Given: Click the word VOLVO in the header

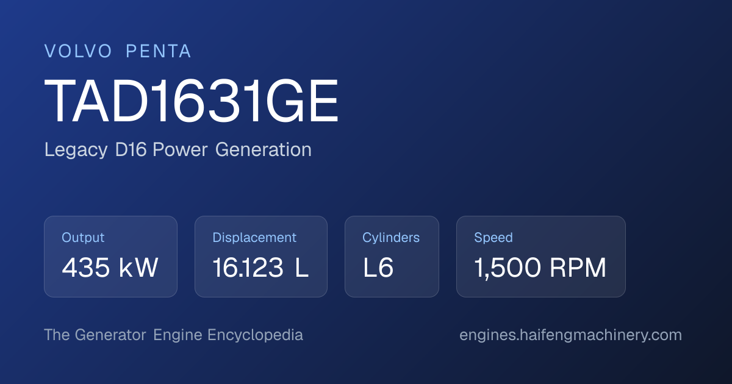Looking at the screenshot, I should click(78, 52).
